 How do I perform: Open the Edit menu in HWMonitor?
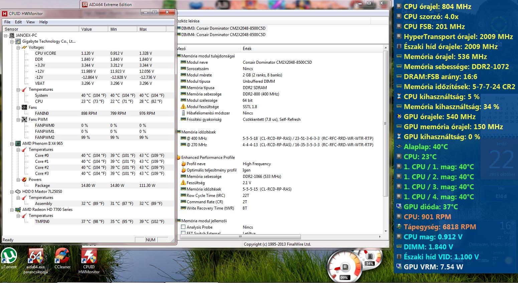tap(18, 22)
